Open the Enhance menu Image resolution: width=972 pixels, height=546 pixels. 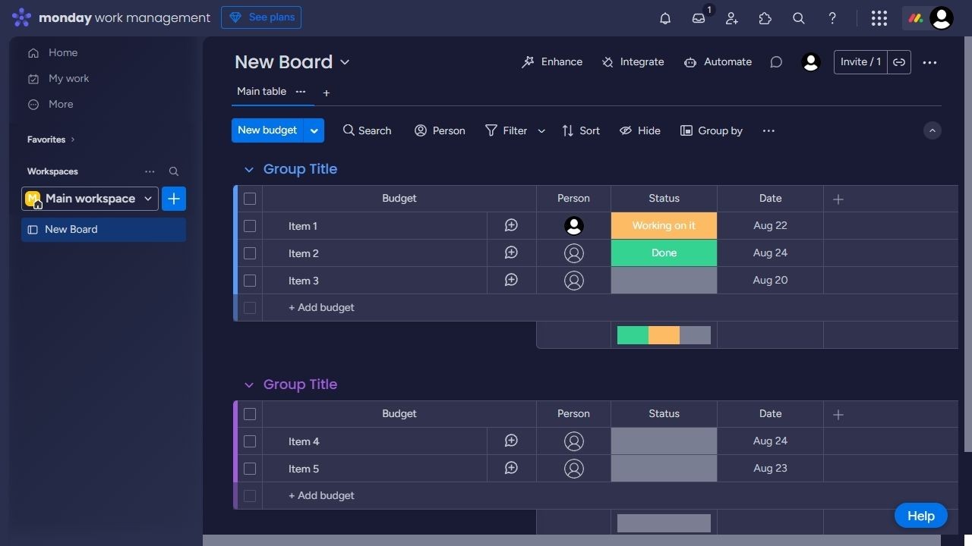(x=552, y=61)
